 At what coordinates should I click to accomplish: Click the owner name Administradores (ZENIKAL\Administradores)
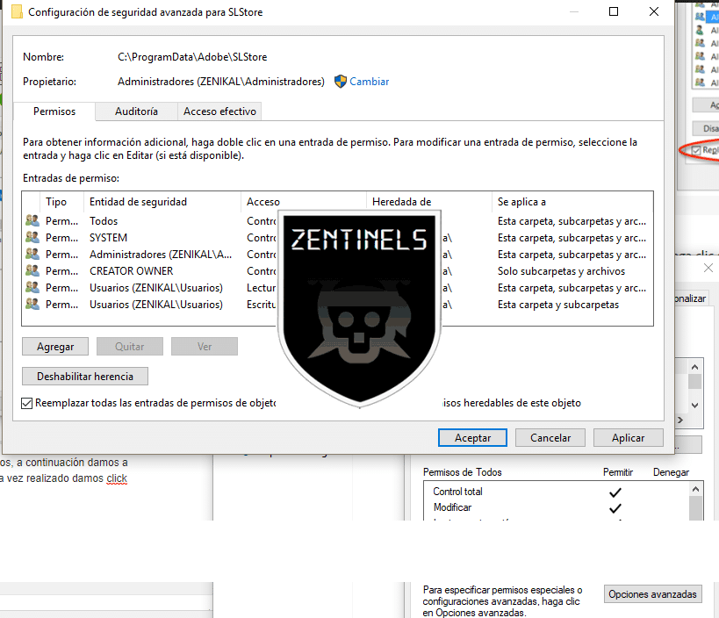220,82
